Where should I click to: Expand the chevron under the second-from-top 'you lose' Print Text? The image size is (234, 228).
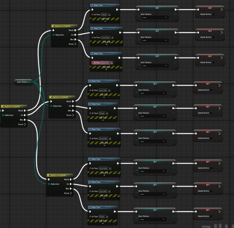click(x=107, y=44)
